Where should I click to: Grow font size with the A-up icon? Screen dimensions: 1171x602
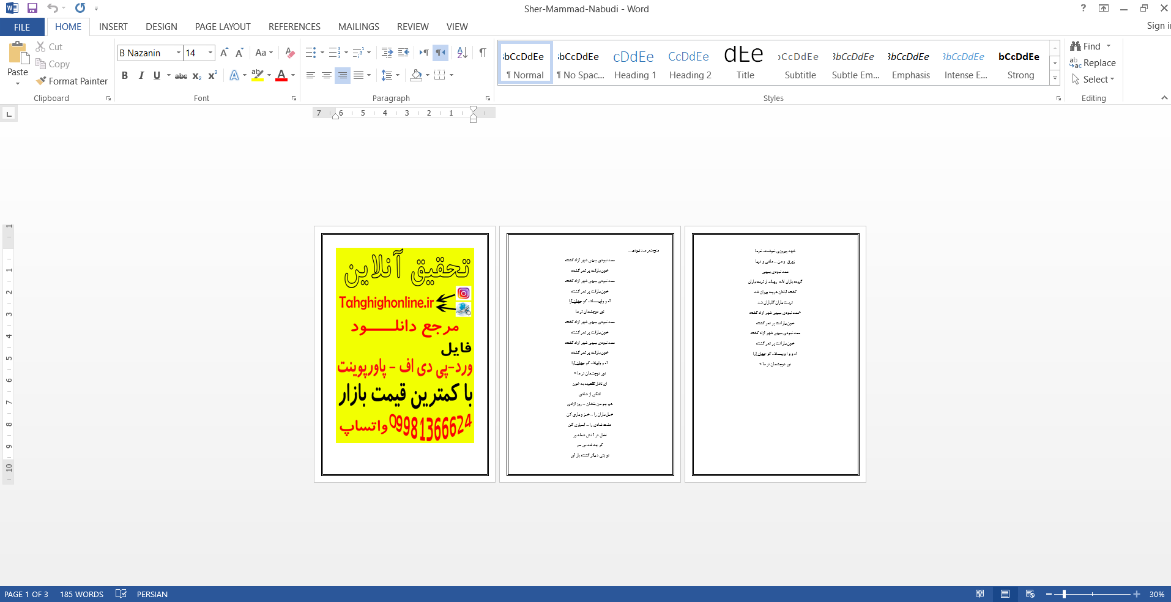[224, 53]
